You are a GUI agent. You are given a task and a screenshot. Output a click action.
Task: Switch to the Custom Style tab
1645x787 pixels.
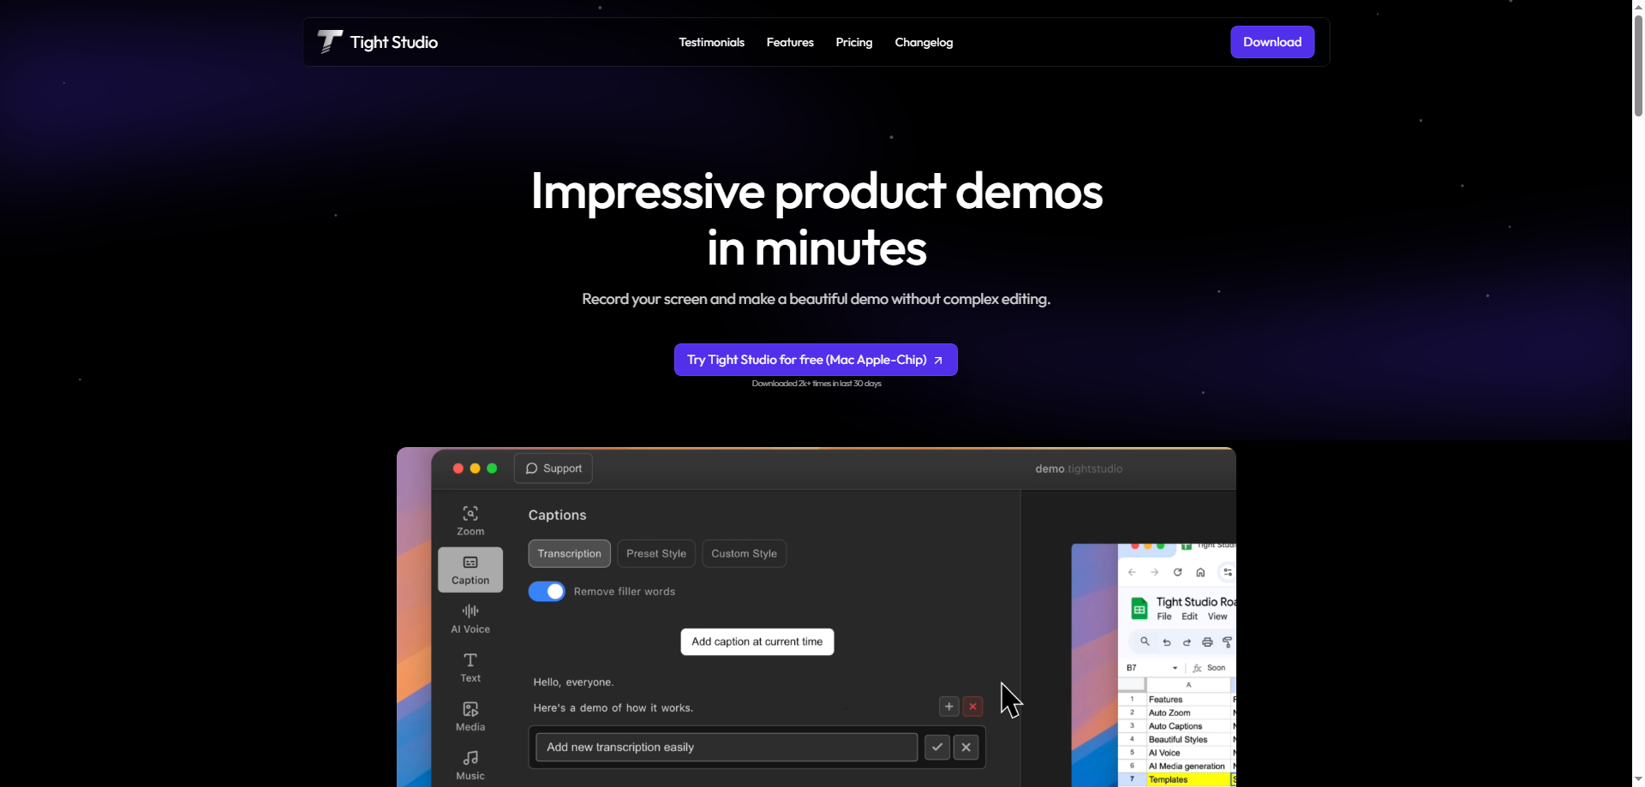(744, 554)
